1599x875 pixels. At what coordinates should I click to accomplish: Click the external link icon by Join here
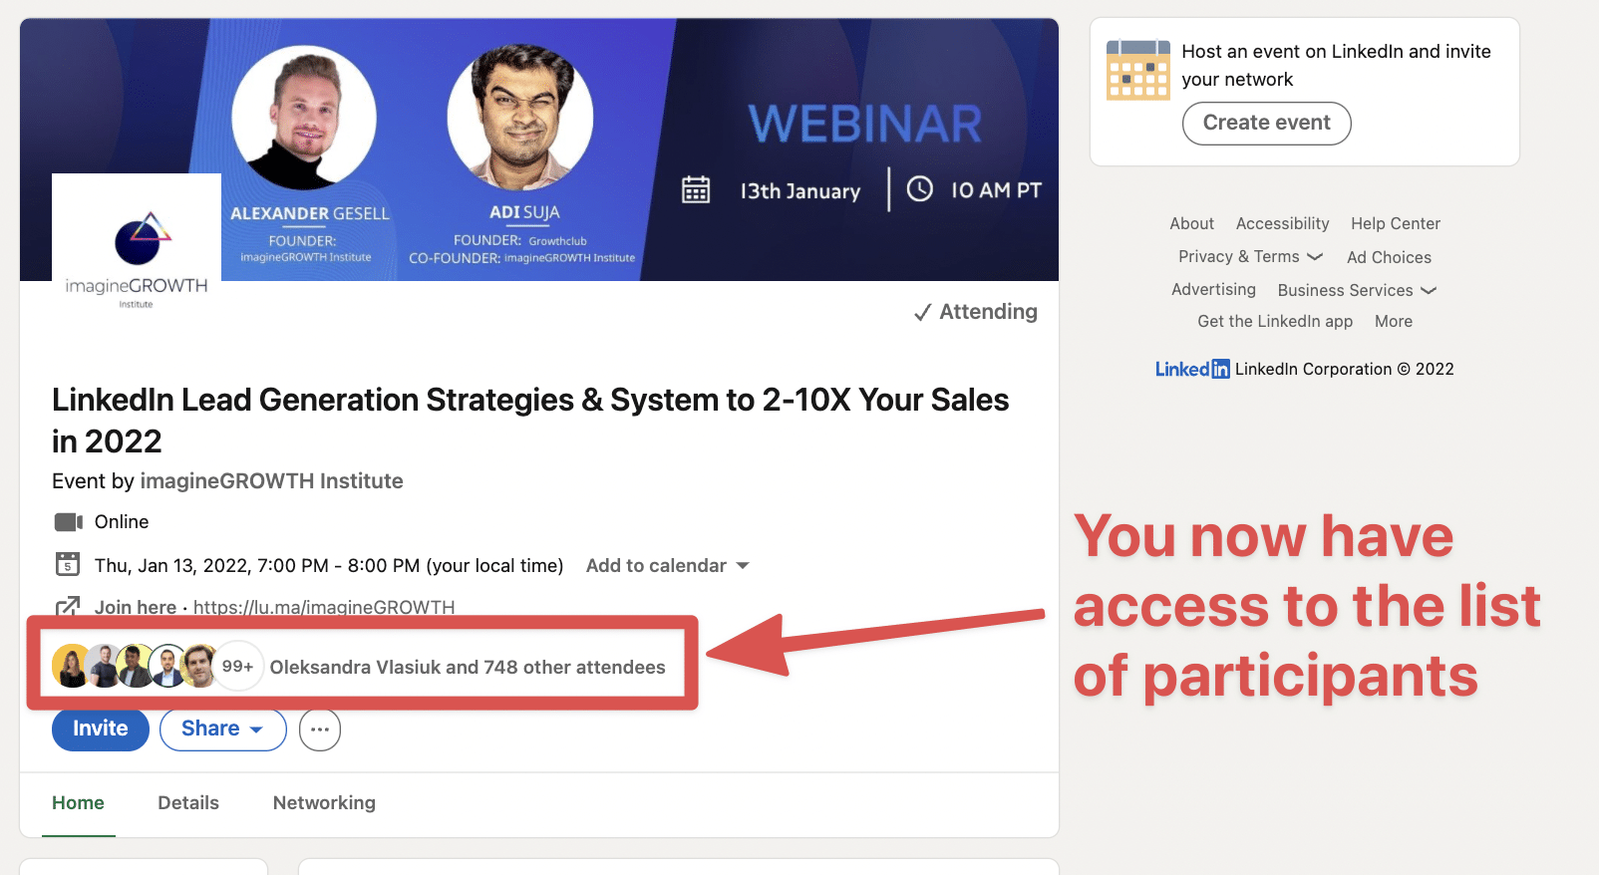tap(68, 607)
